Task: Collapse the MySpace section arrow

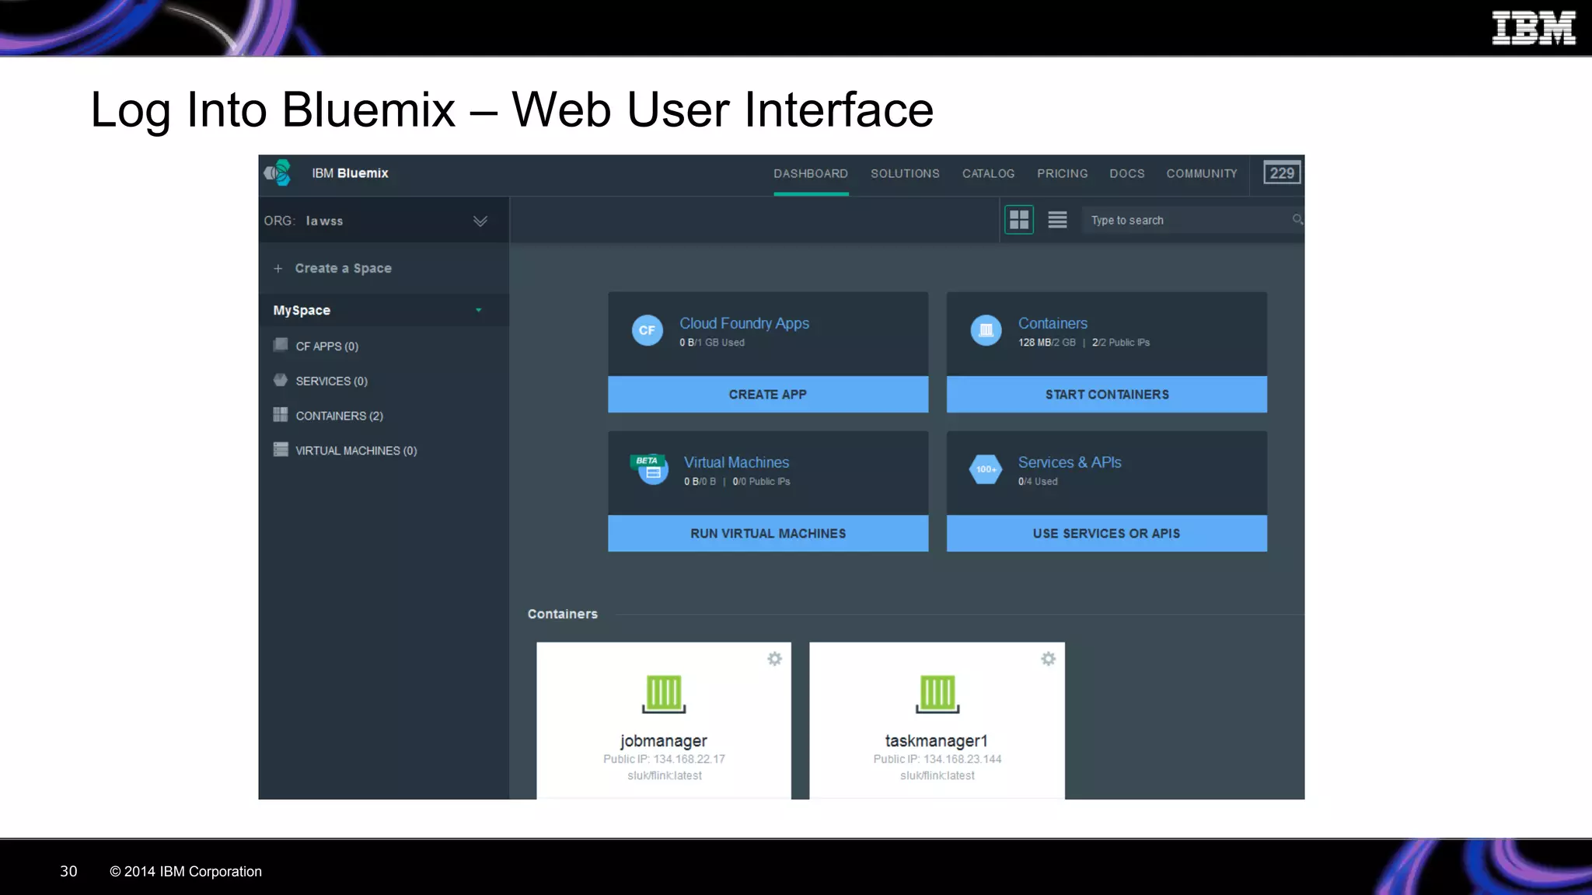Action: point(479,310)
